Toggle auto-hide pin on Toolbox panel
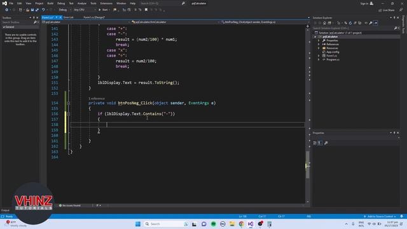This screenshot has width=407, height=229. point(34,18)
